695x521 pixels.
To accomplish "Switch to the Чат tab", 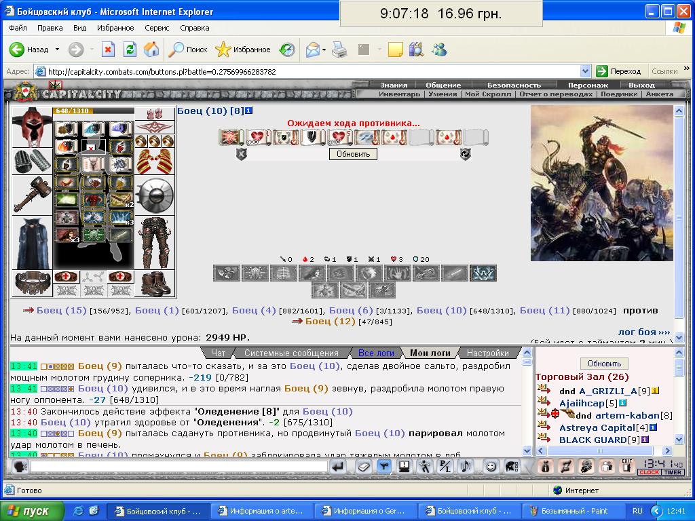I will pyautogui.click(x=218, y=353).
